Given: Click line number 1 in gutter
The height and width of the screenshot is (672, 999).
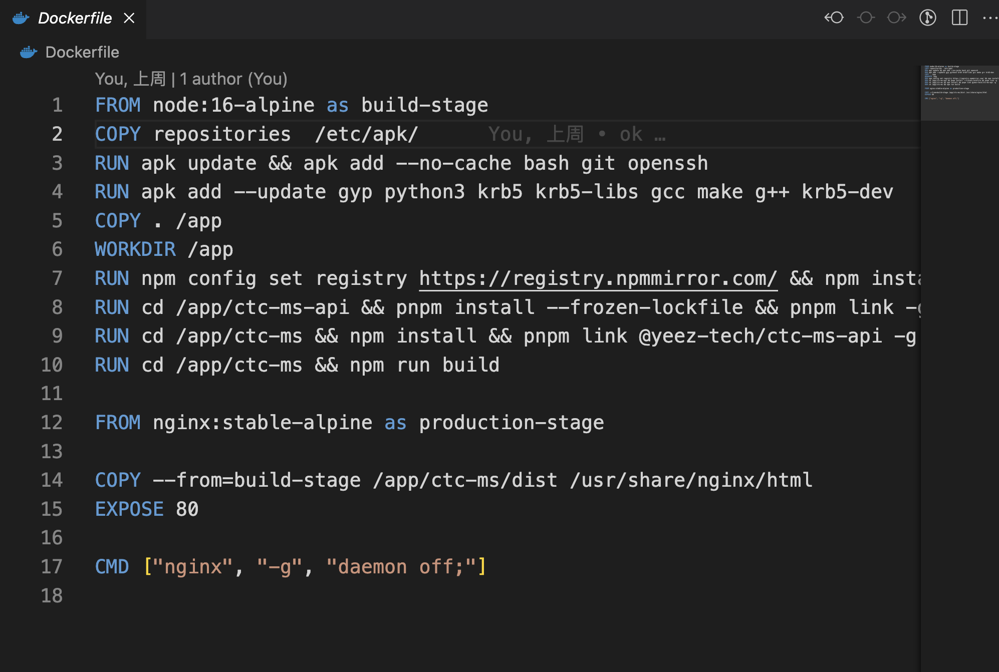Looking at the screenshot, I should (57, 105).
